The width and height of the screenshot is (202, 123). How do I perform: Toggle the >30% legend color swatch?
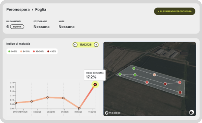48,52
